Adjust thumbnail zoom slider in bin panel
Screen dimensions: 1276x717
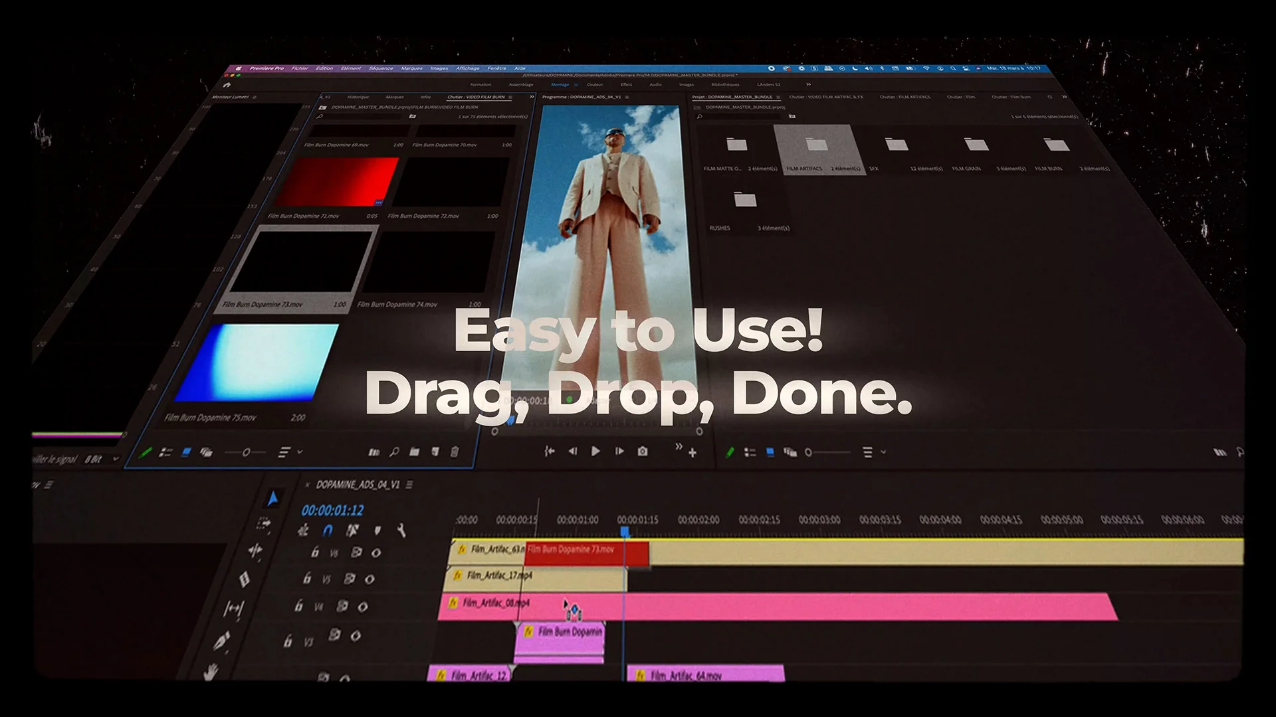pos(246,452)
